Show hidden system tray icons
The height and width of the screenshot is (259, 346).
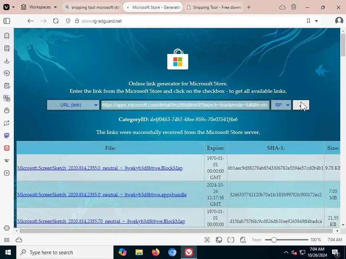click(x=286, y=252)
